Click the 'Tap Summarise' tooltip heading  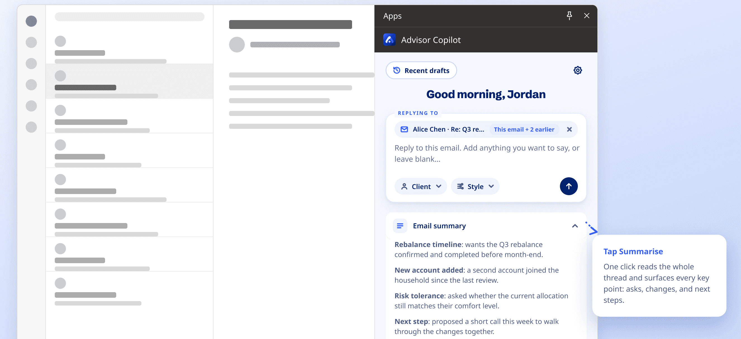(633, 251)
